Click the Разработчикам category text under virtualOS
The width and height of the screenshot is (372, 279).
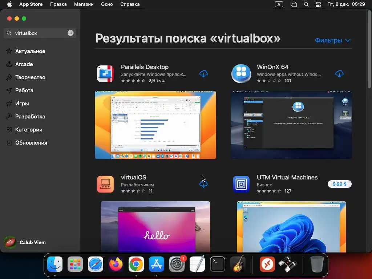coord(137,185)
